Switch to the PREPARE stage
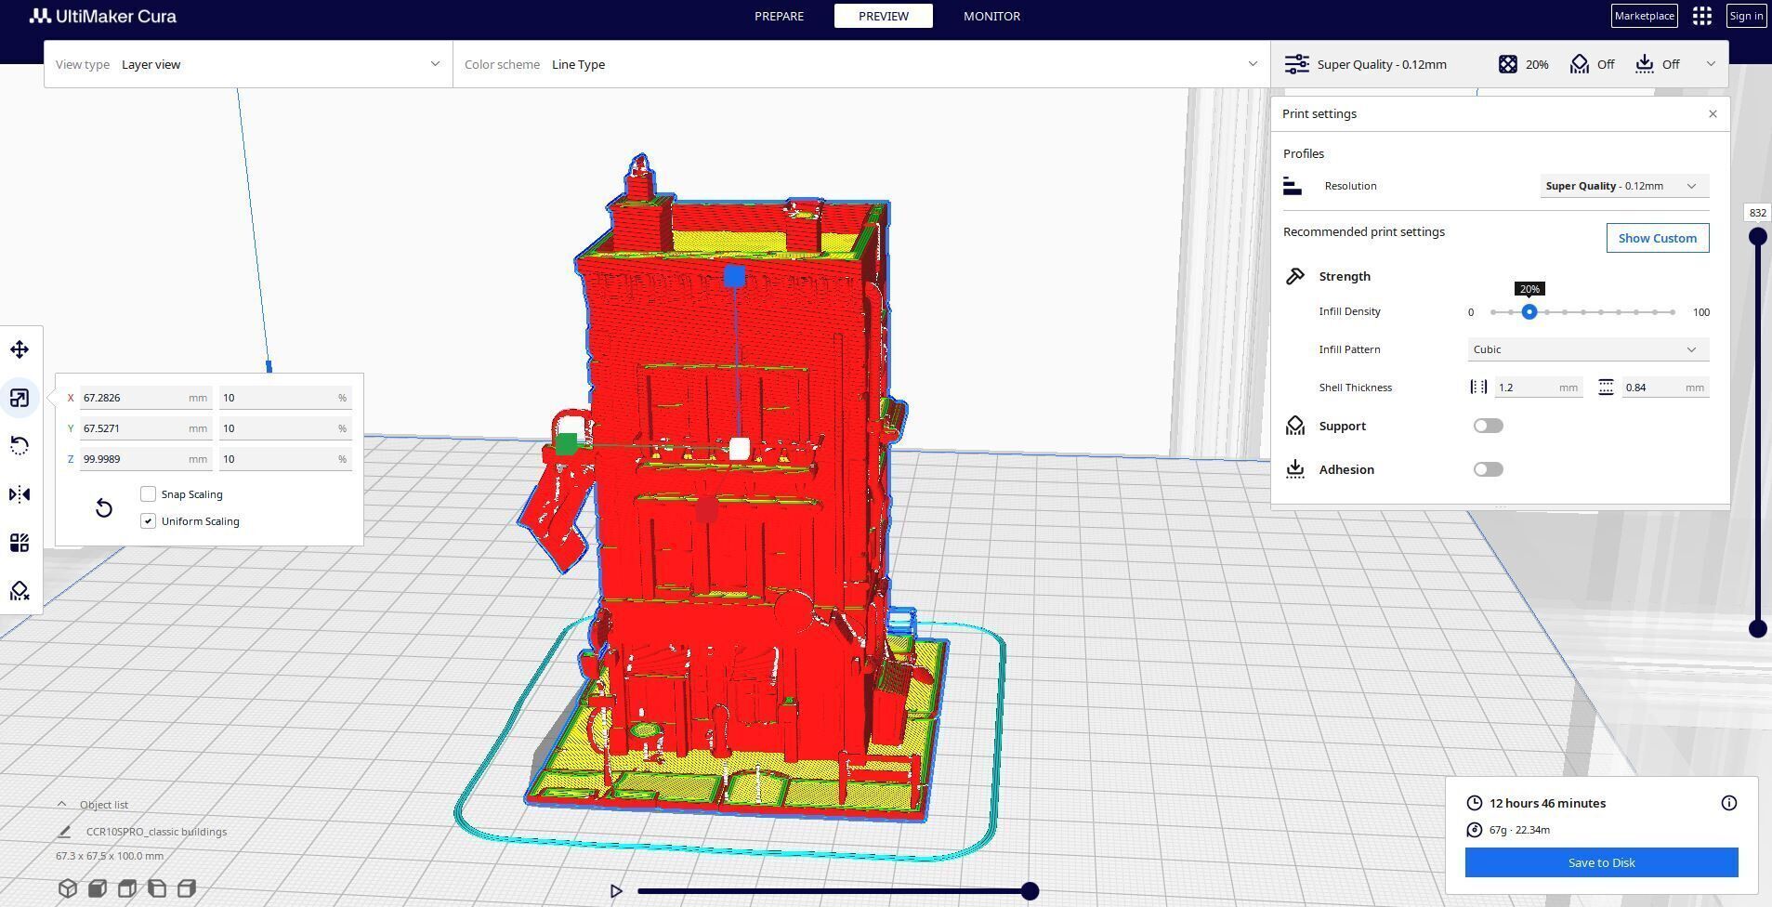 [779, 16]
